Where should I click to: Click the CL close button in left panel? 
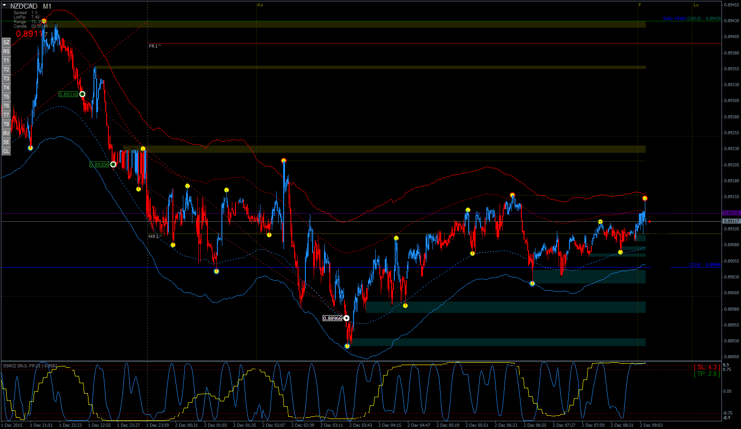tap(6, 151)
